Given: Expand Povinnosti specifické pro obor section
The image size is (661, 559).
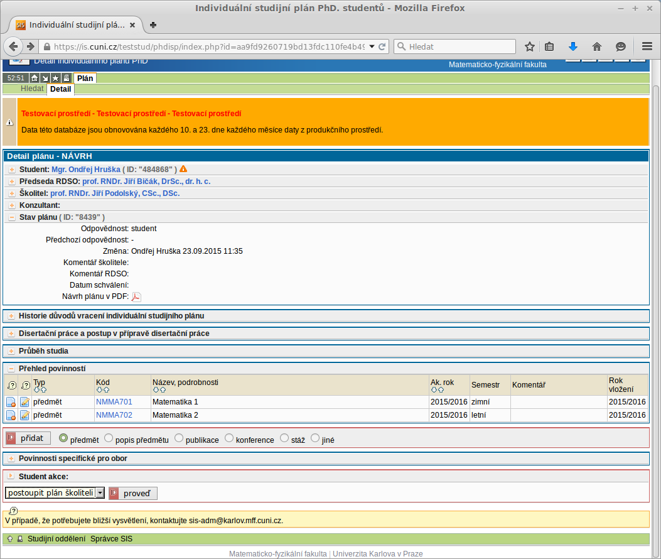Looking at the screenshot, I should [x=11, y=459].
